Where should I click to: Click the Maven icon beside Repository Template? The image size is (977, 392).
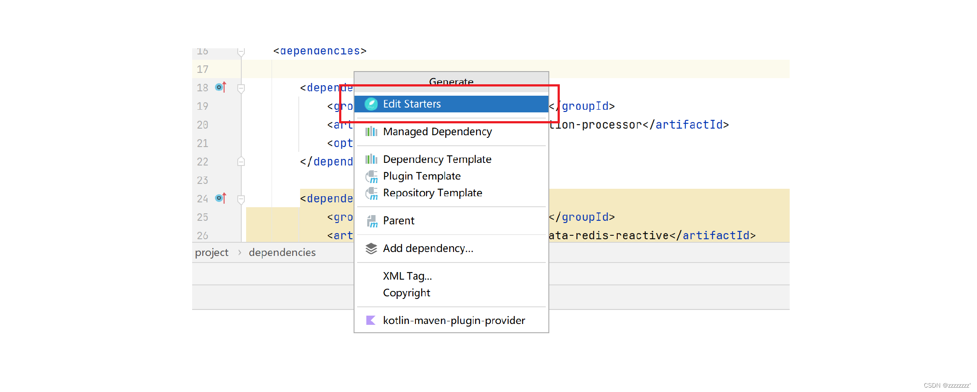point(372,193)
